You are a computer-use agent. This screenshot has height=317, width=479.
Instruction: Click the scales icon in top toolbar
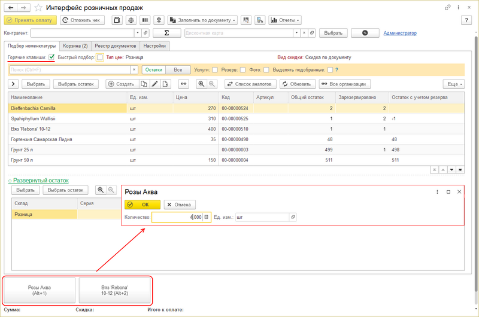131,20
